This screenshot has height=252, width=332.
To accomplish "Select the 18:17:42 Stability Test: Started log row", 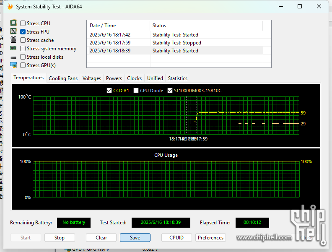I will point(175,35).
